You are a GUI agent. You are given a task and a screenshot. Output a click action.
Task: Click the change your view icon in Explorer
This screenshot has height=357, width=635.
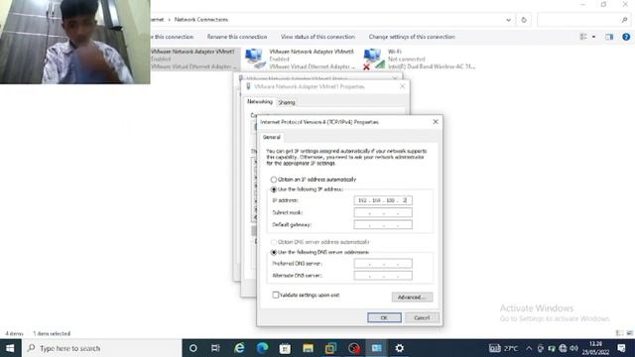coord(583,37)
